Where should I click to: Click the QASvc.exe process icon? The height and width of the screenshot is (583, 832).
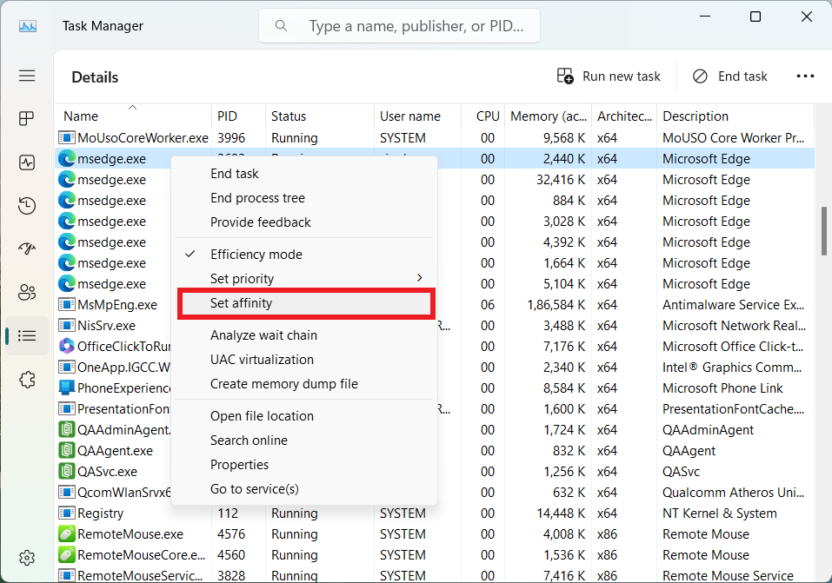[x=66, y=471]
